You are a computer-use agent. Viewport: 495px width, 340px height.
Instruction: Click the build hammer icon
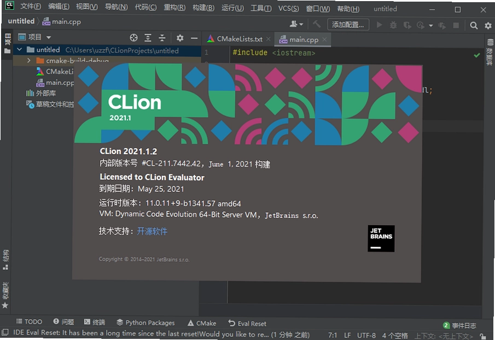(316, 24)
